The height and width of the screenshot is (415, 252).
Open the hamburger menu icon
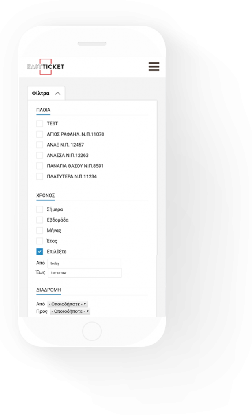[x=154, y=66]
